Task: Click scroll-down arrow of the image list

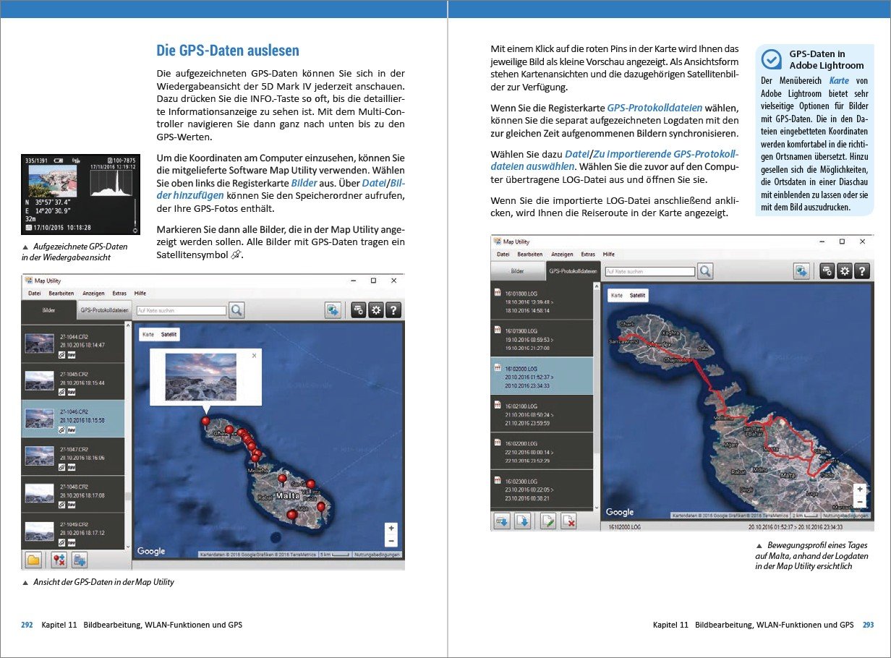Action: tap(128, 546)
